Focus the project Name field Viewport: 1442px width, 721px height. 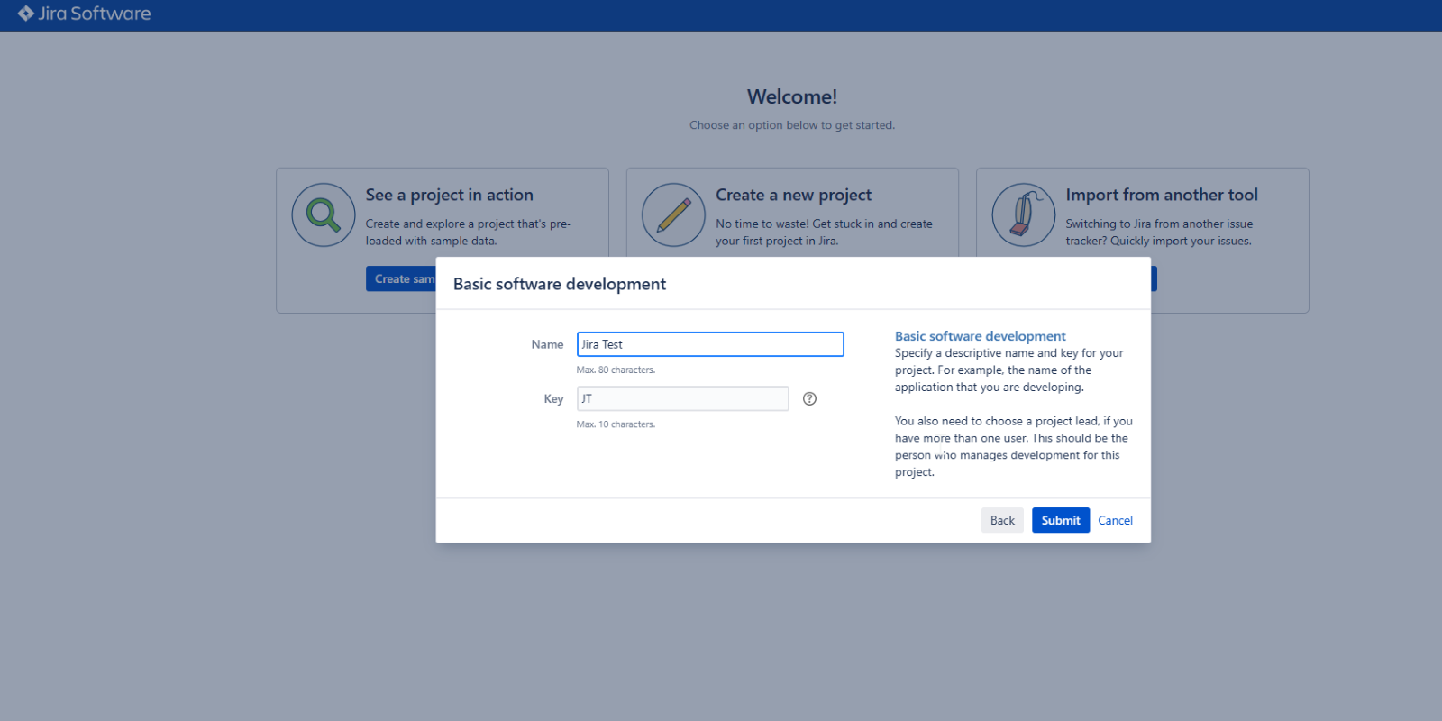point(710,344)
